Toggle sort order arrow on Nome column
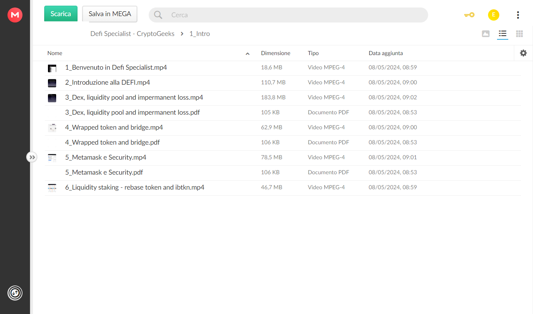This screenshot has height=314, width=533. 248,54
